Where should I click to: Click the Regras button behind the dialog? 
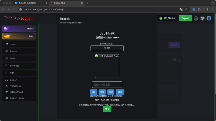coord(174,45)
